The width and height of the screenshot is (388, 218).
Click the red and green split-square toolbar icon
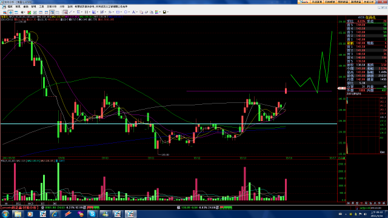coord(29,12)
